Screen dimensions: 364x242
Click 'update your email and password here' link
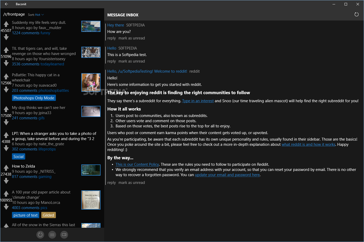click(x=227, y=175)
